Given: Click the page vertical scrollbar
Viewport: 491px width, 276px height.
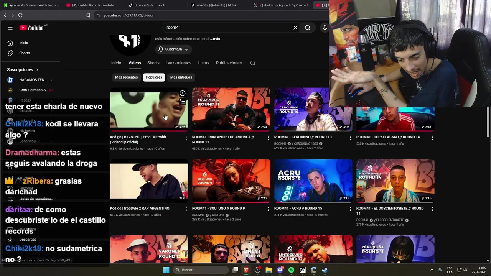Looking at the screenshot, I should 488,122.
